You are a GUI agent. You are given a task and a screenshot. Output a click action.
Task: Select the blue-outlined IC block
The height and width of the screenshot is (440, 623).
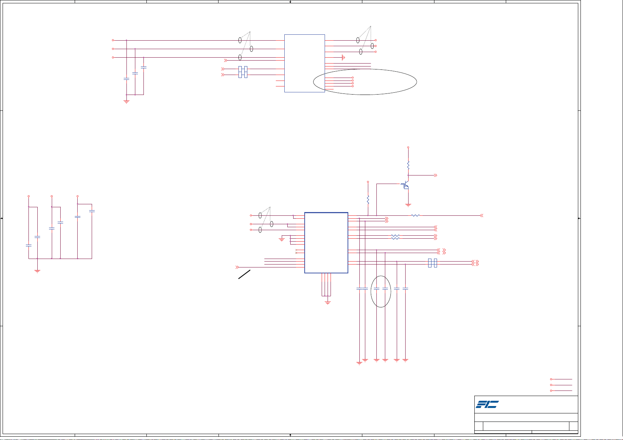click(x=326, y=243)
